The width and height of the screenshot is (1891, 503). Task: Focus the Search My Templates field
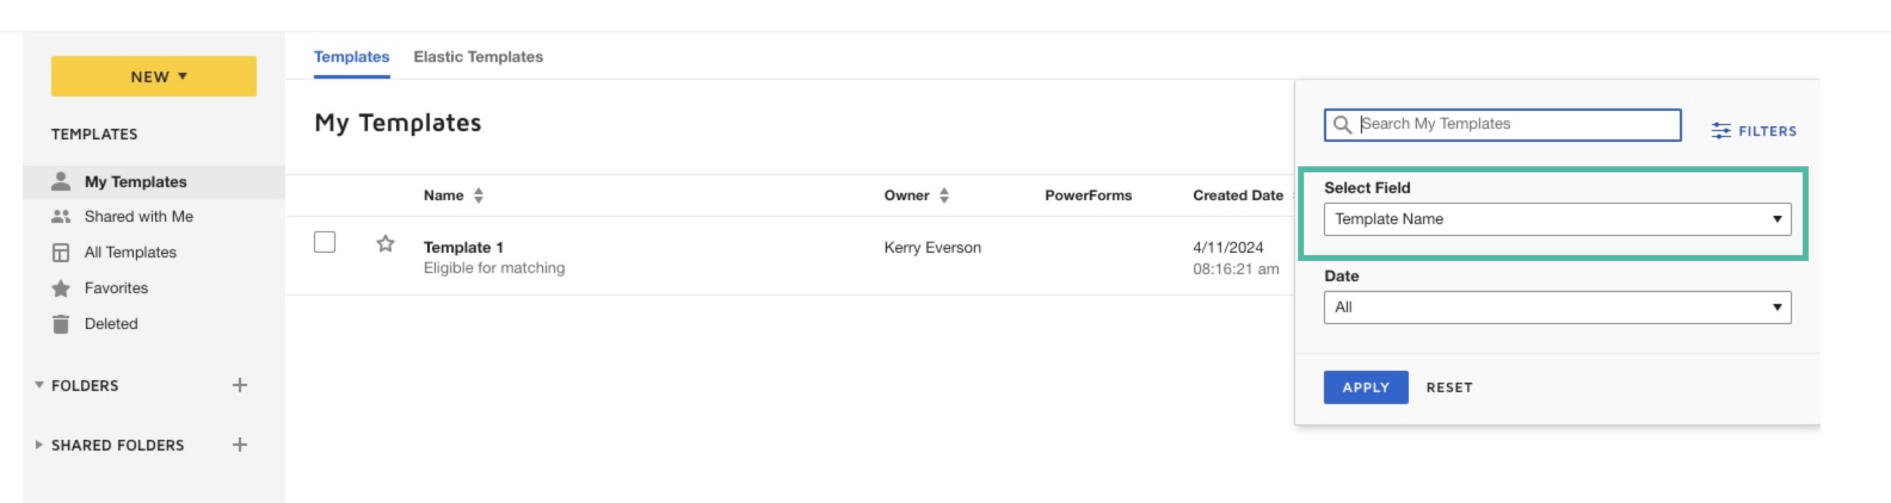(1512, 125)
